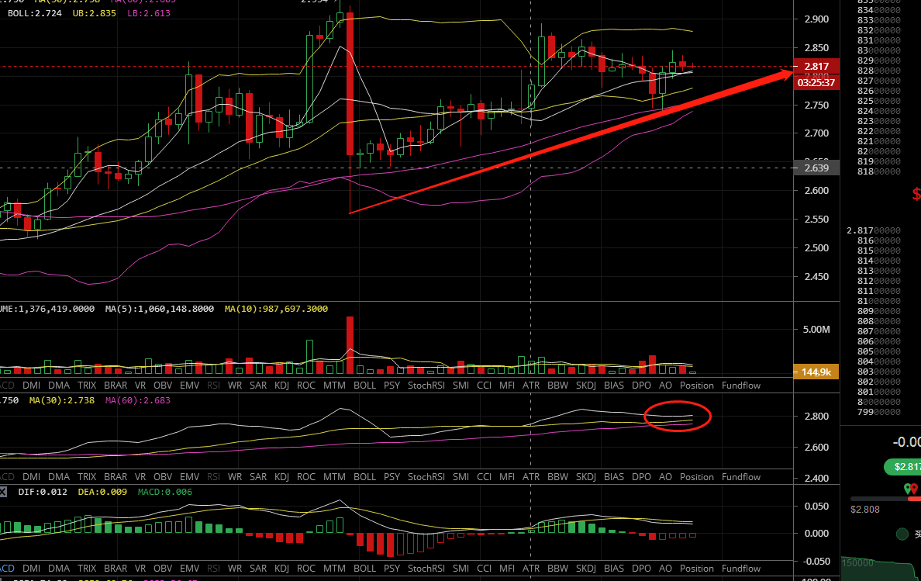
Task: Click the 2.817000000 mid price in order book
Action: [x=874, y=230]
